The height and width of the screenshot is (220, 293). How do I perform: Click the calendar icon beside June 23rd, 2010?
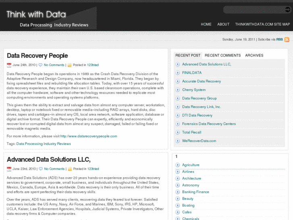click(9, 169)
